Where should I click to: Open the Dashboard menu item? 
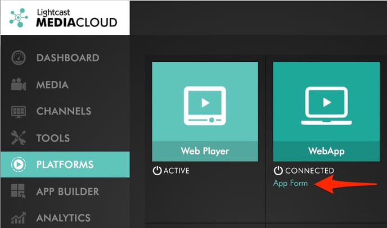(x=67, y=58)
